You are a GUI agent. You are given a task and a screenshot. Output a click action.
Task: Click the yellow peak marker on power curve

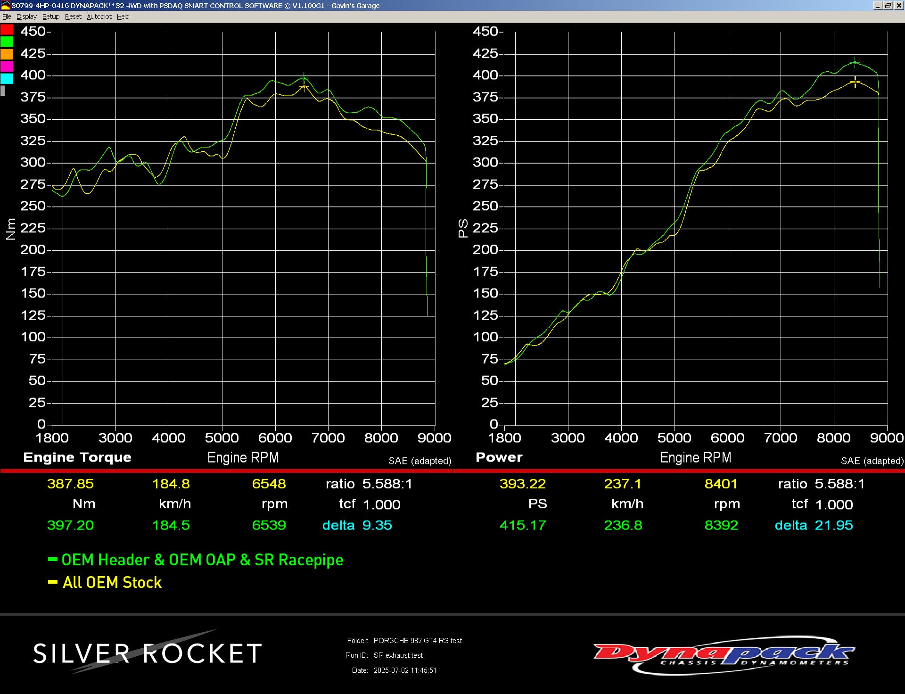(x=855, y=82)
